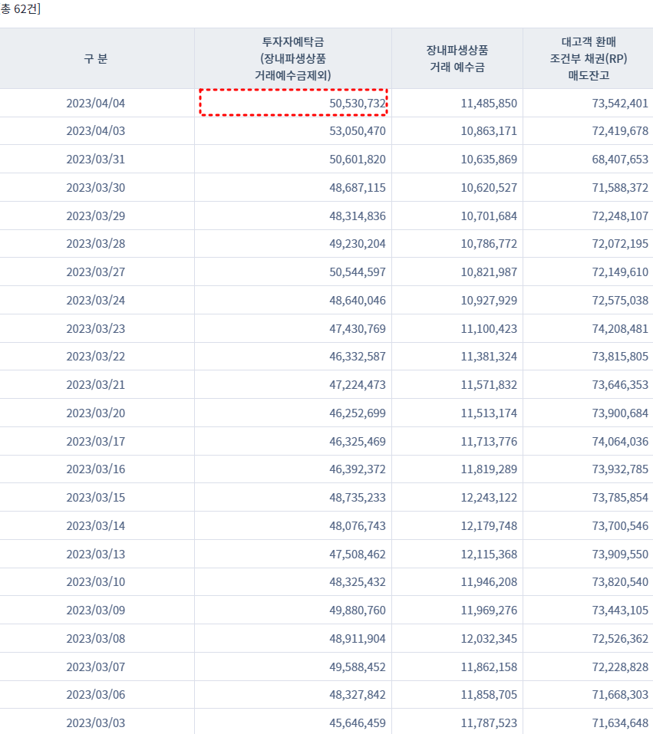The height and width of the screenshot is (734, 653).
Task: Select the date cell 2023/03/16
Action: (96, 469)
